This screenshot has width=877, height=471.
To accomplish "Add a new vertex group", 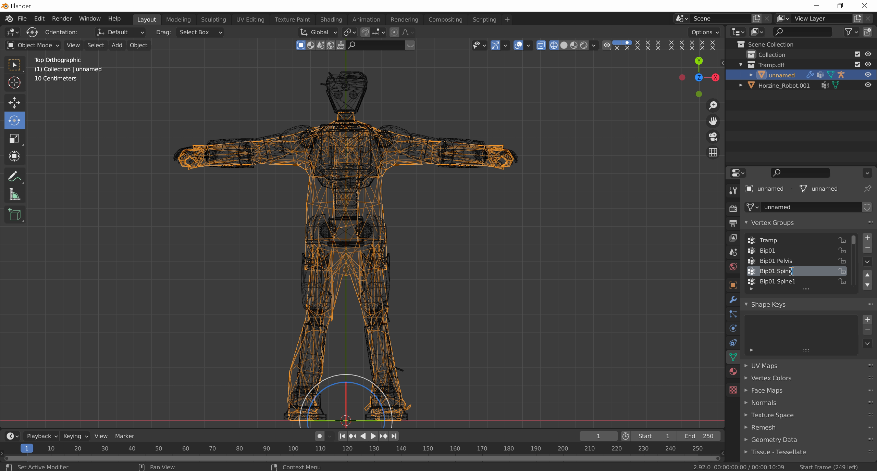I will [x=867, y=238].
